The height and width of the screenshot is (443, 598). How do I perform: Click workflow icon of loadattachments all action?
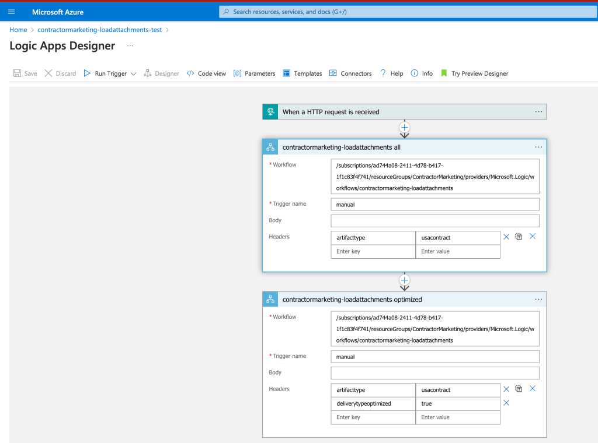270,147
